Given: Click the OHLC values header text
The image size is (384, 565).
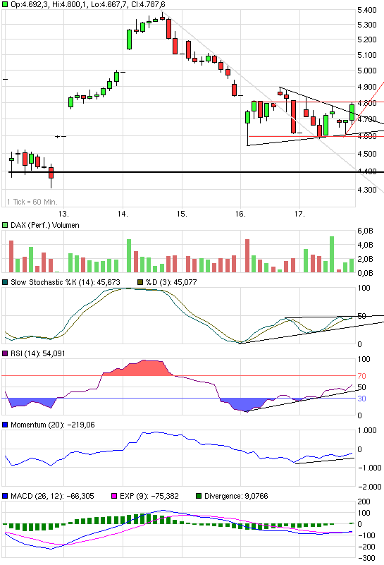Looking at the screenshot, I should (88, 4).
